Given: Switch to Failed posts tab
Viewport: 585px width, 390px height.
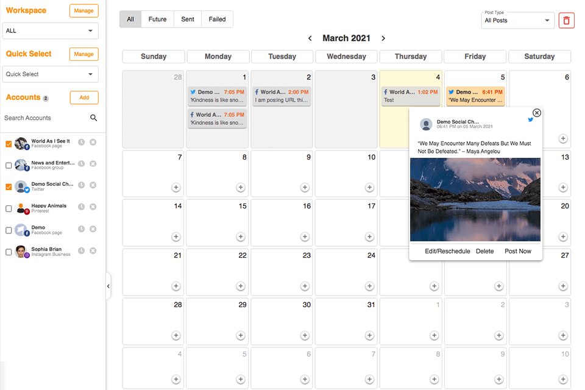Looking at the screenshot, I should (x=217, y=19).
